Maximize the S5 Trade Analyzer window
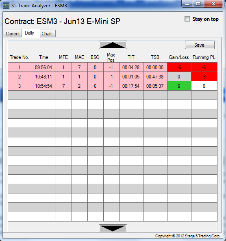The width and height of the screenshot is (226, 241). (x=198, y=4)
